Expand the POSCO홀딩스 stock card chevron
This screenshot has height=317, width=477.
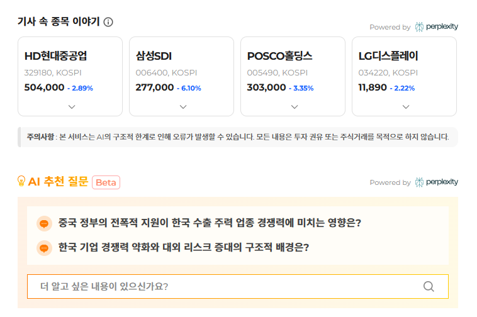[295, 107]
